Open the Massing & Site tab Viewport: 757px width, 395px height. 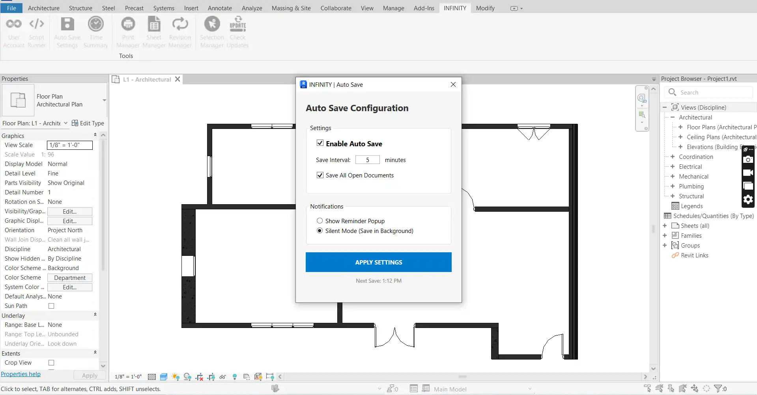[291, 8]
